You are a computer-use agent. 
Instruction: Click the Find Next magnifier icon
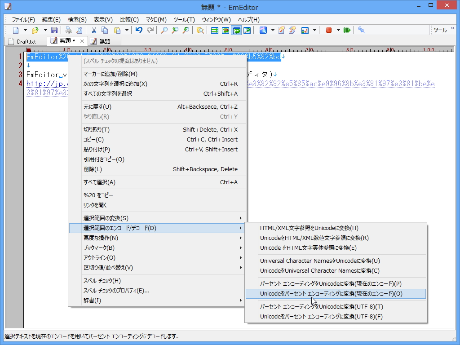(x=175, y=30)
